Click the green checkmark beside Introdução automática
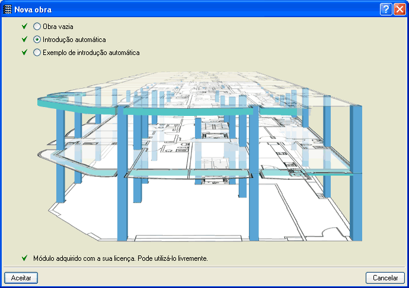The width and height of the screenshot is (409, 288). click(x=24, y=39)
